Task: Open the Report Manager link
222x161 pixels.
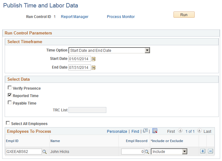Action: [x=75, y=17]
